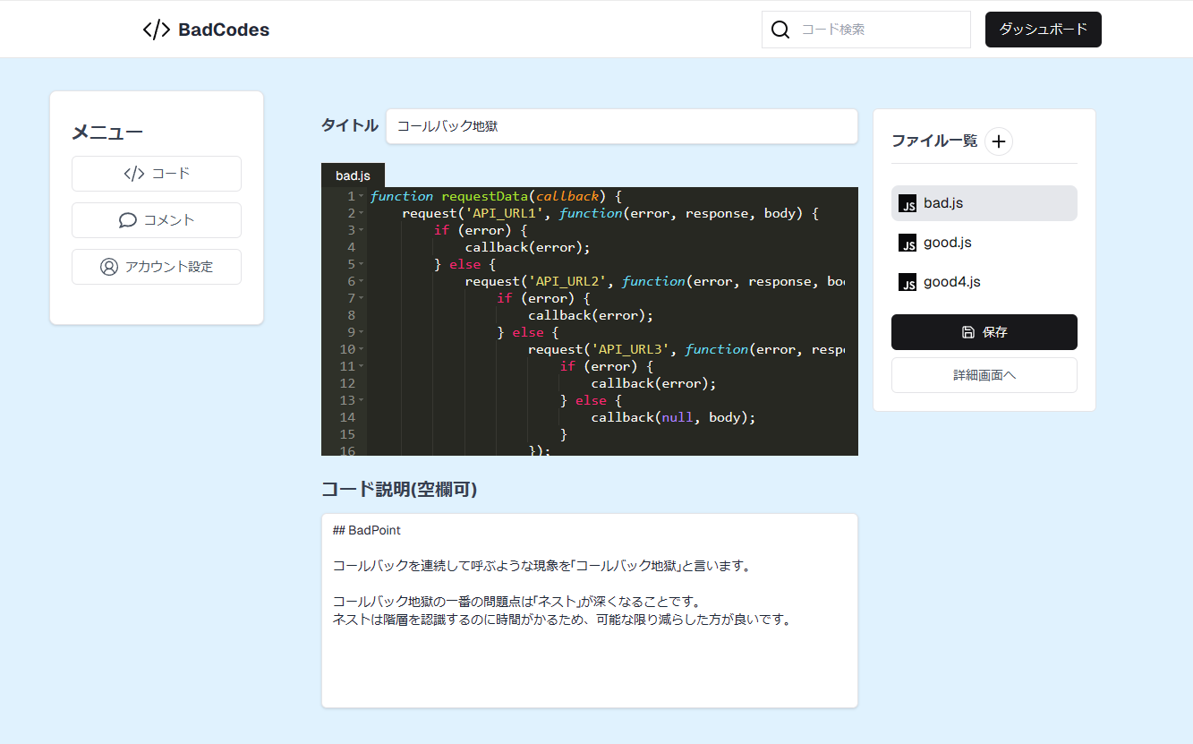Viewport: 1193px width, 744px height.
Task: Click the ダッシュボード button
Action: tap(1044, 30)
